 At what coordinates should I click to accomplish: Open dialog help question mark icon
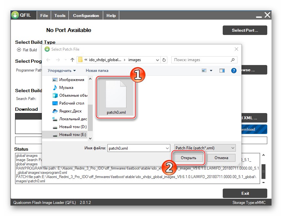[234, 71]
